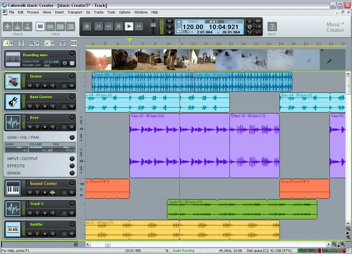
Task: Open the Snap to Grid dropdown arrow
Action: pos(53,43)
